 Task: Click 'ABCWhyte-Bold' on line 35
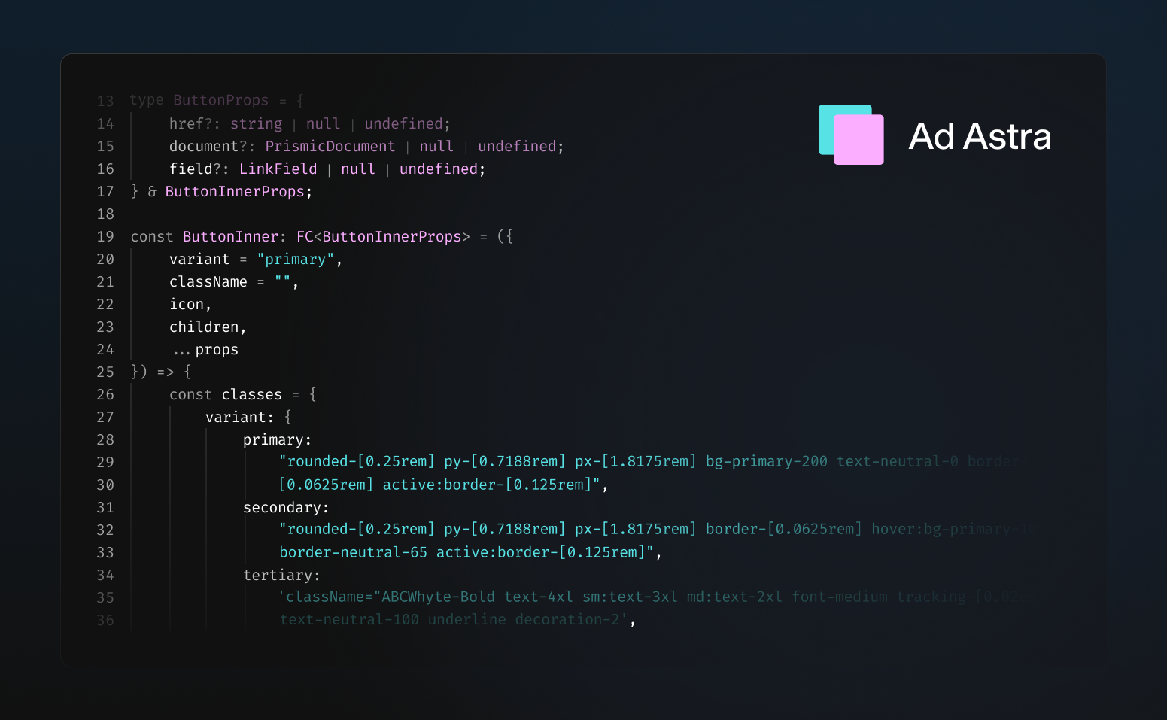pyautogui.click(x=438, y=597)
